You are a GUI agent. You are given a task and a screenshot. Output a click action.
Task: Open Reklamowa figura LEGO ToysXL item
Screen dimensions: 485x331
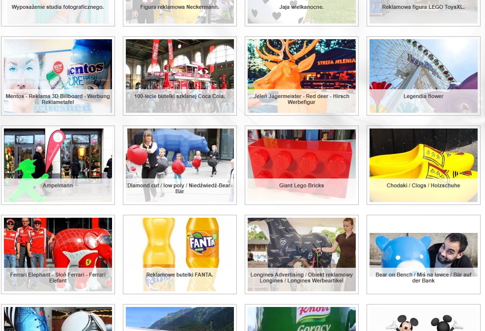pyautogui.click(x=424, y=7)
